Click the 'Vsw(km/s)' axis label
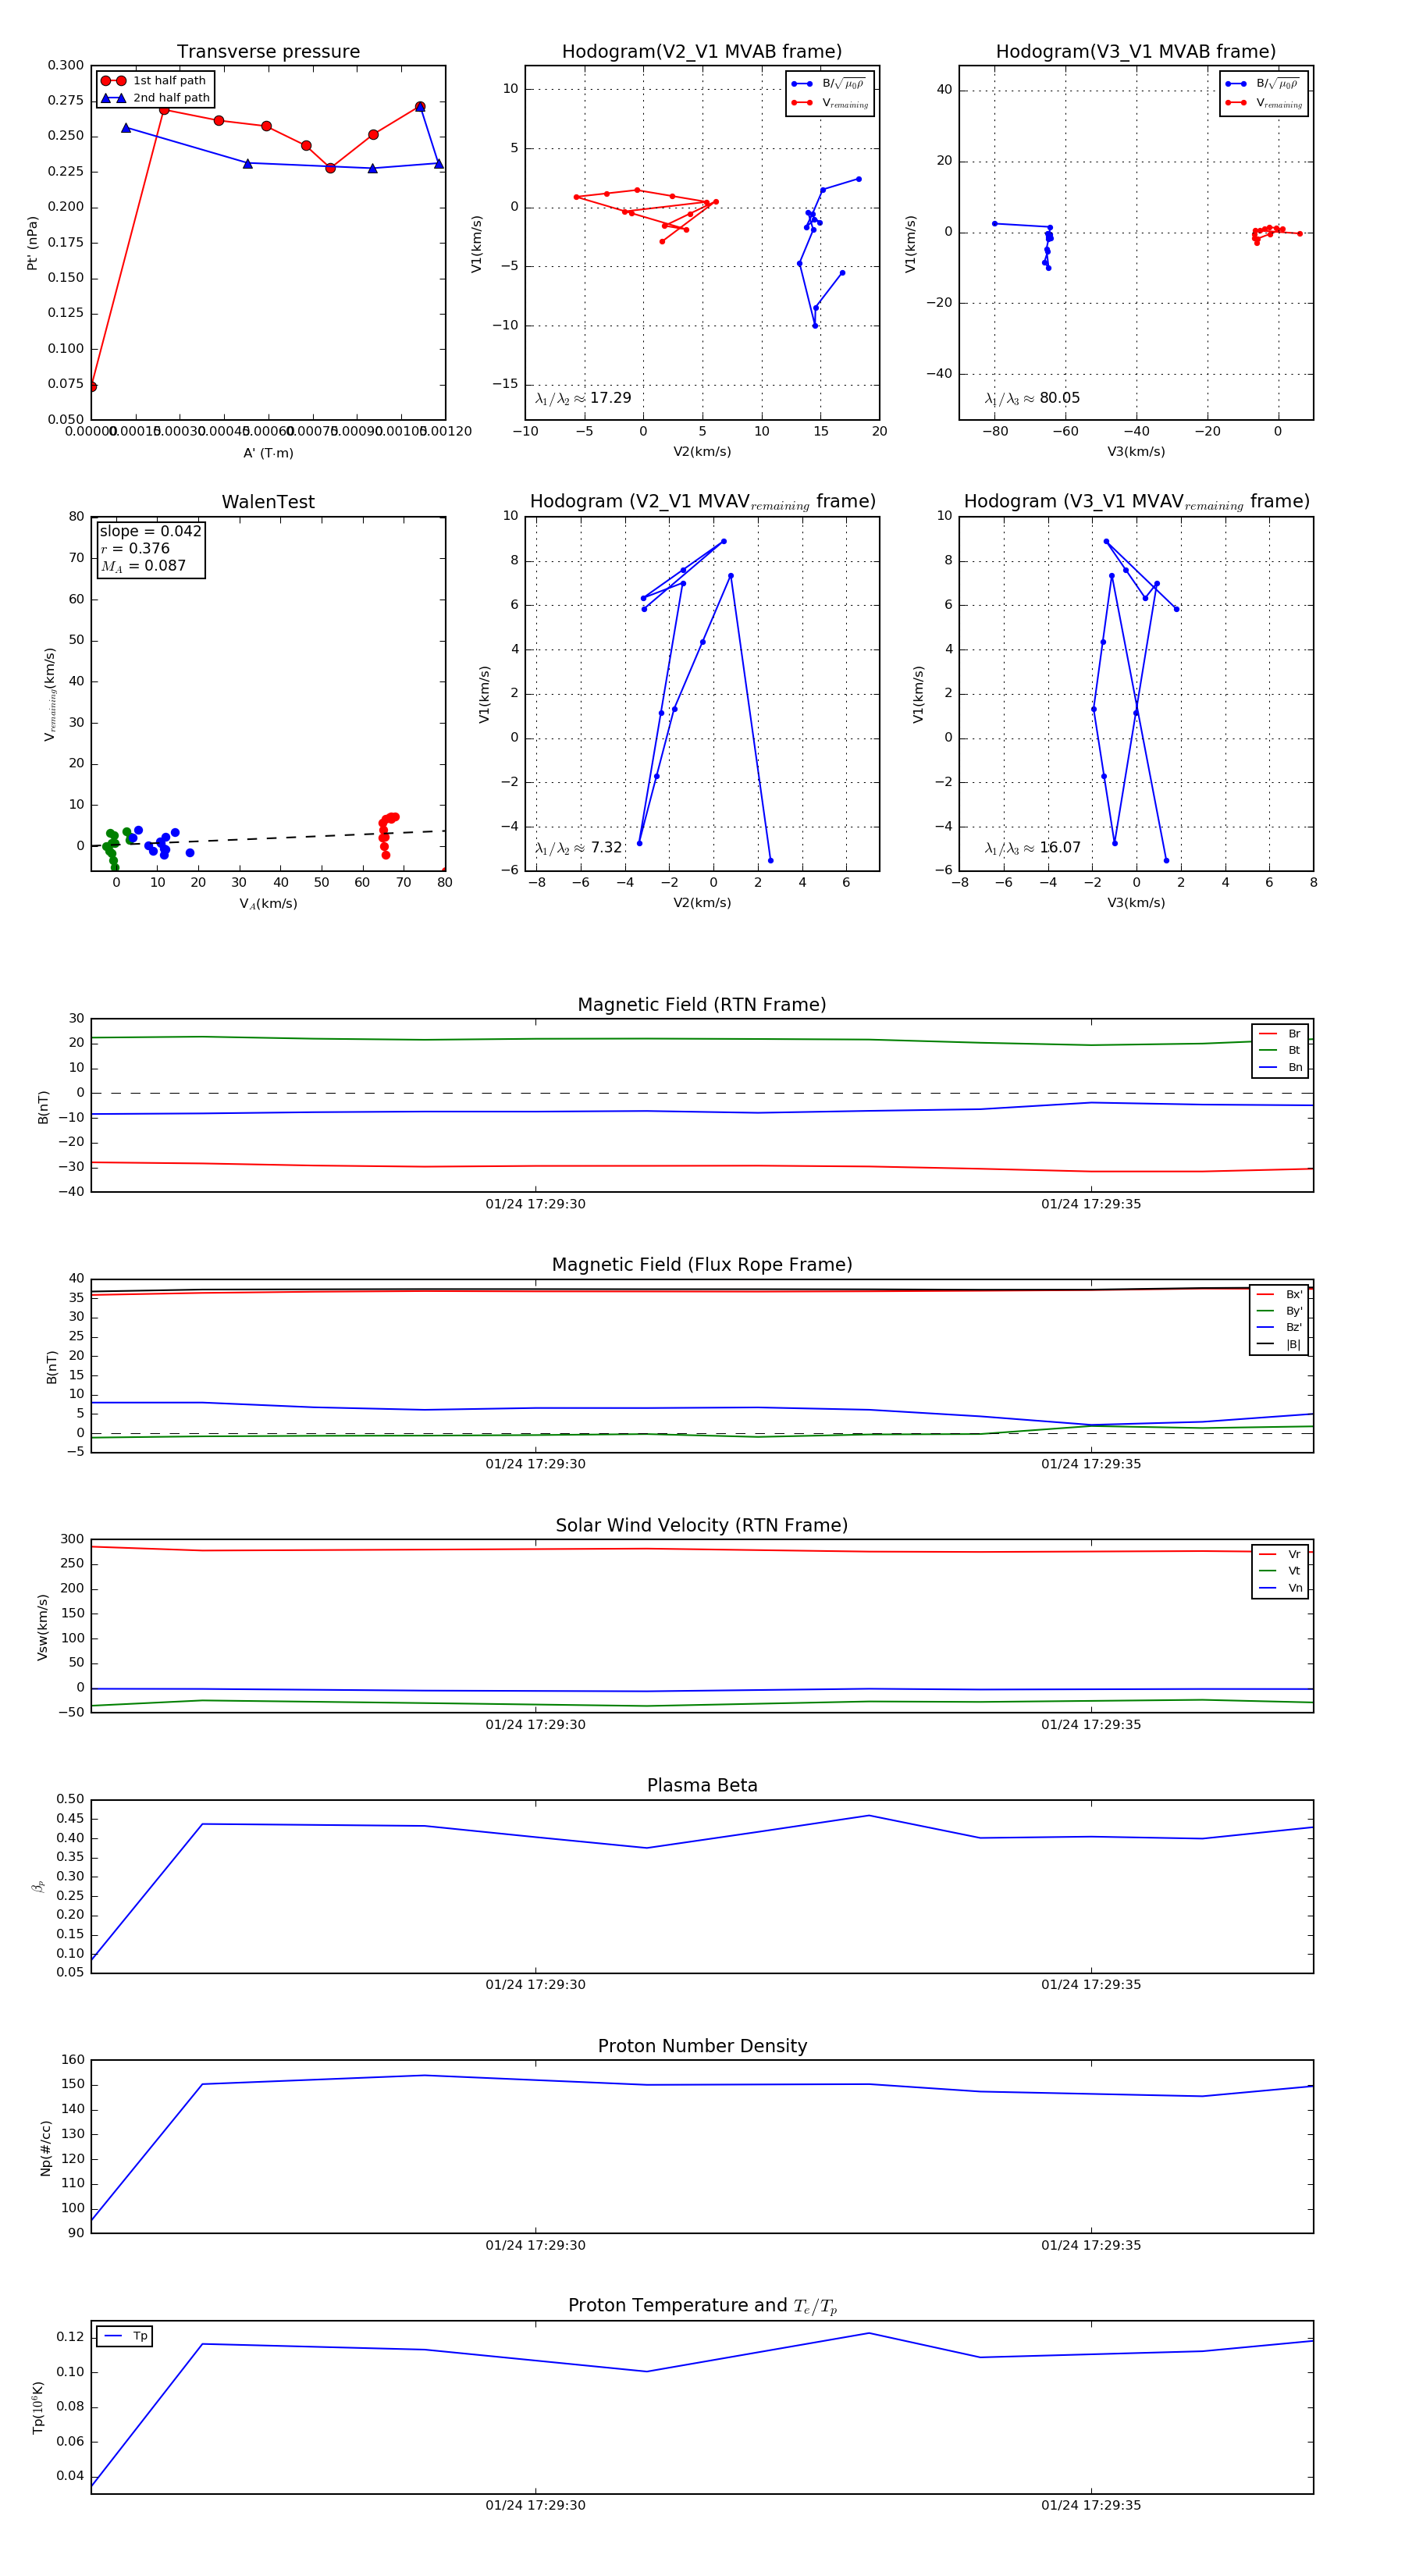The image size is (1405, 2576). (x=42, y=1628)
